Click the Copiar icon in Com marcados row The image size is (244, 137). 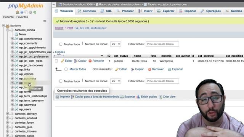pos(133,69)
